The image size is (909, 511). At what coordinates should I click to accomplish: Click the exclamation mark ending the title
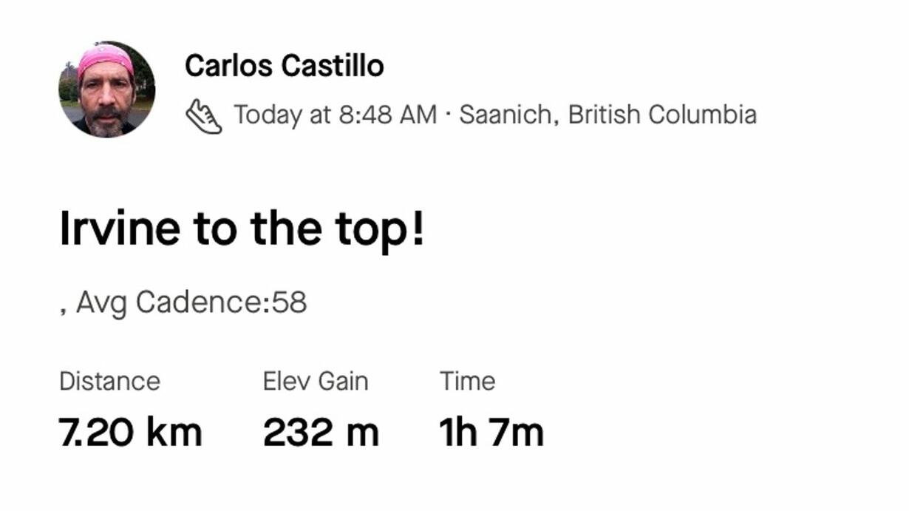pos(418,228)
